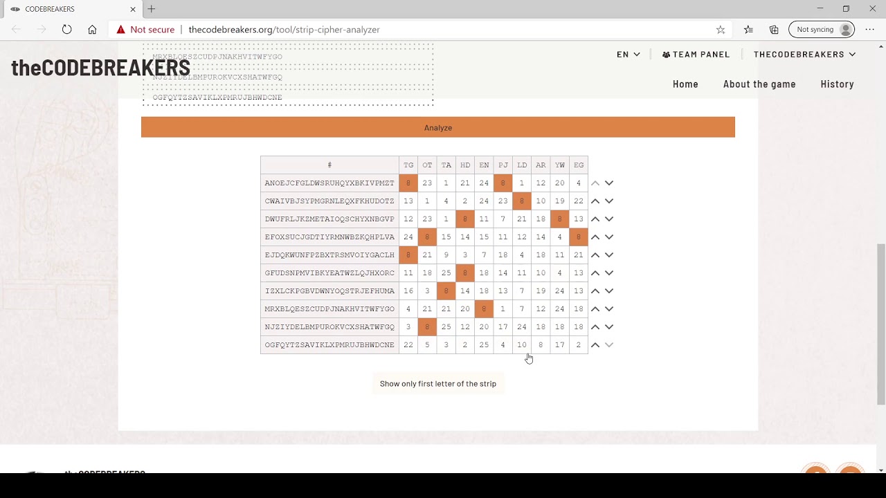The width and height of the screenshot is (886, 498).
Task: Select the AR column header
Action: [541, 165]
